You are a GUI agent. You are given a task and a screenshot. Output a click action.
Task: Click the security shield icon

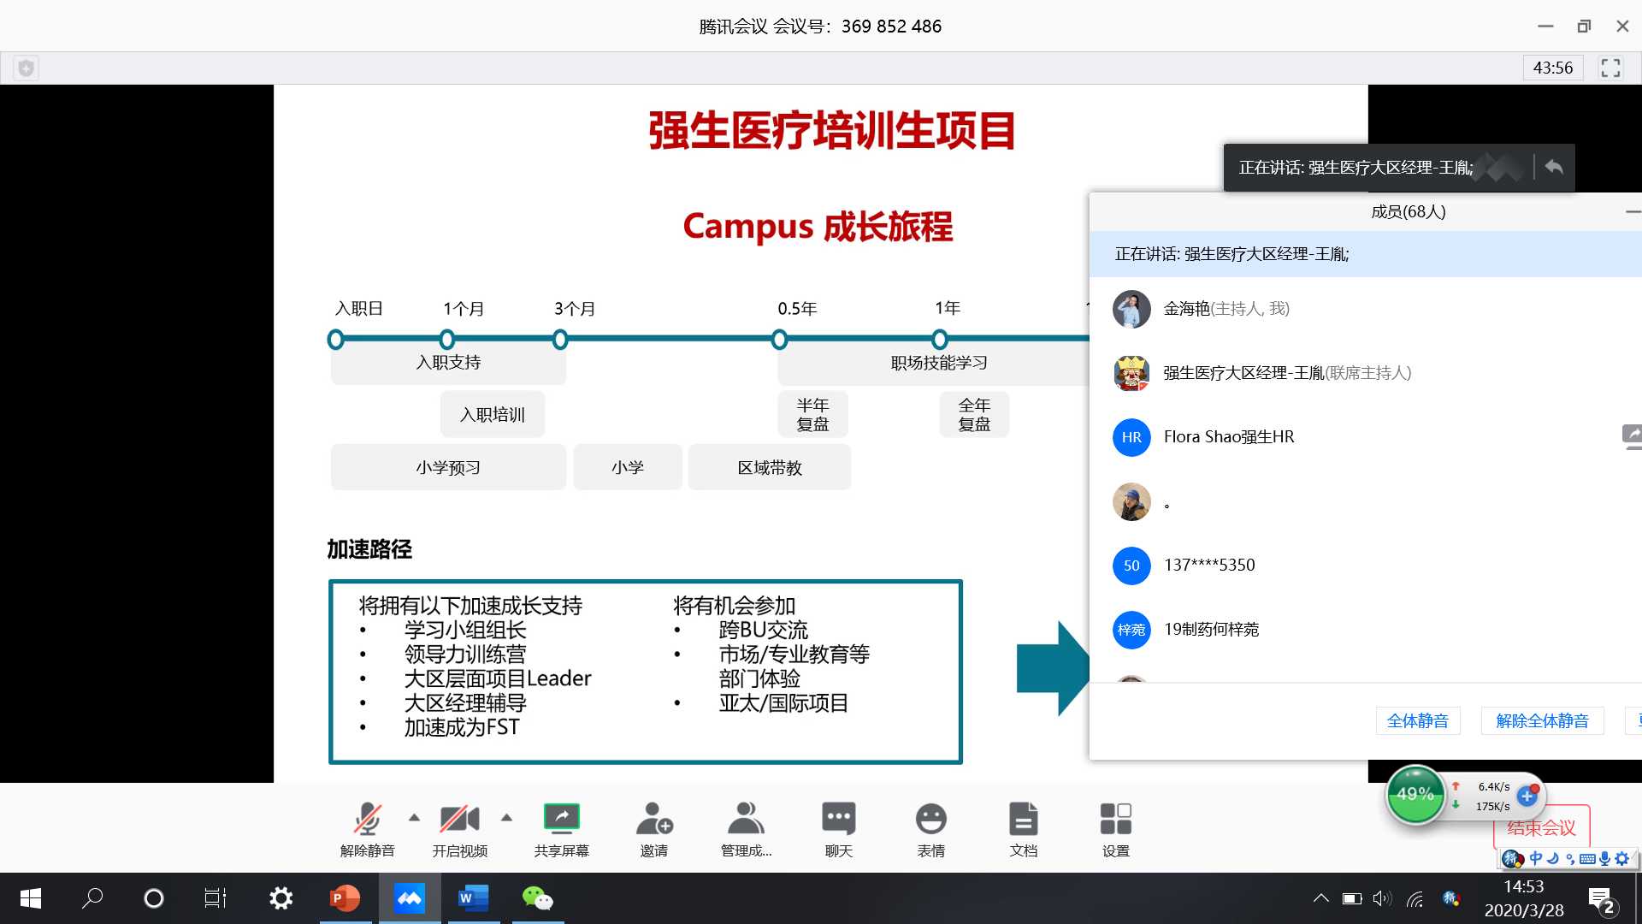pos(27,68)
